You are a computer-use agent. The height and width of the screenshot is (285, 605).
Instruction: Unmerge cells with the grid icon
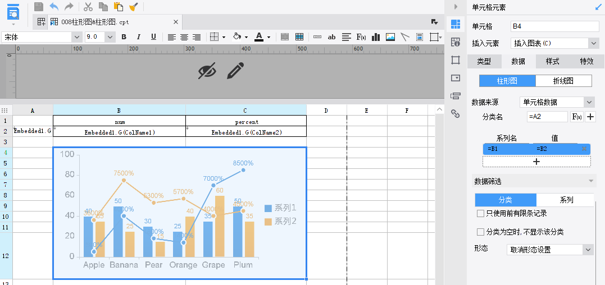tap(299, 37)
